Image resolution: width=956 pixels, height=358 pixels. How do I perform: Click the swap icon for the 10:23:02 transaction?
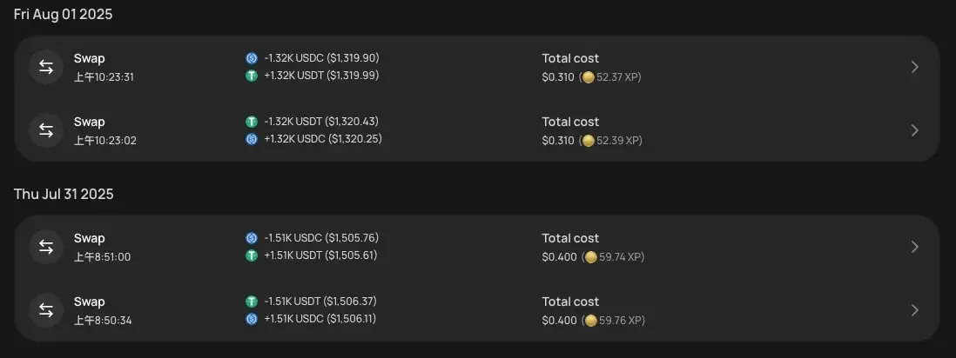tap(46, 130)
